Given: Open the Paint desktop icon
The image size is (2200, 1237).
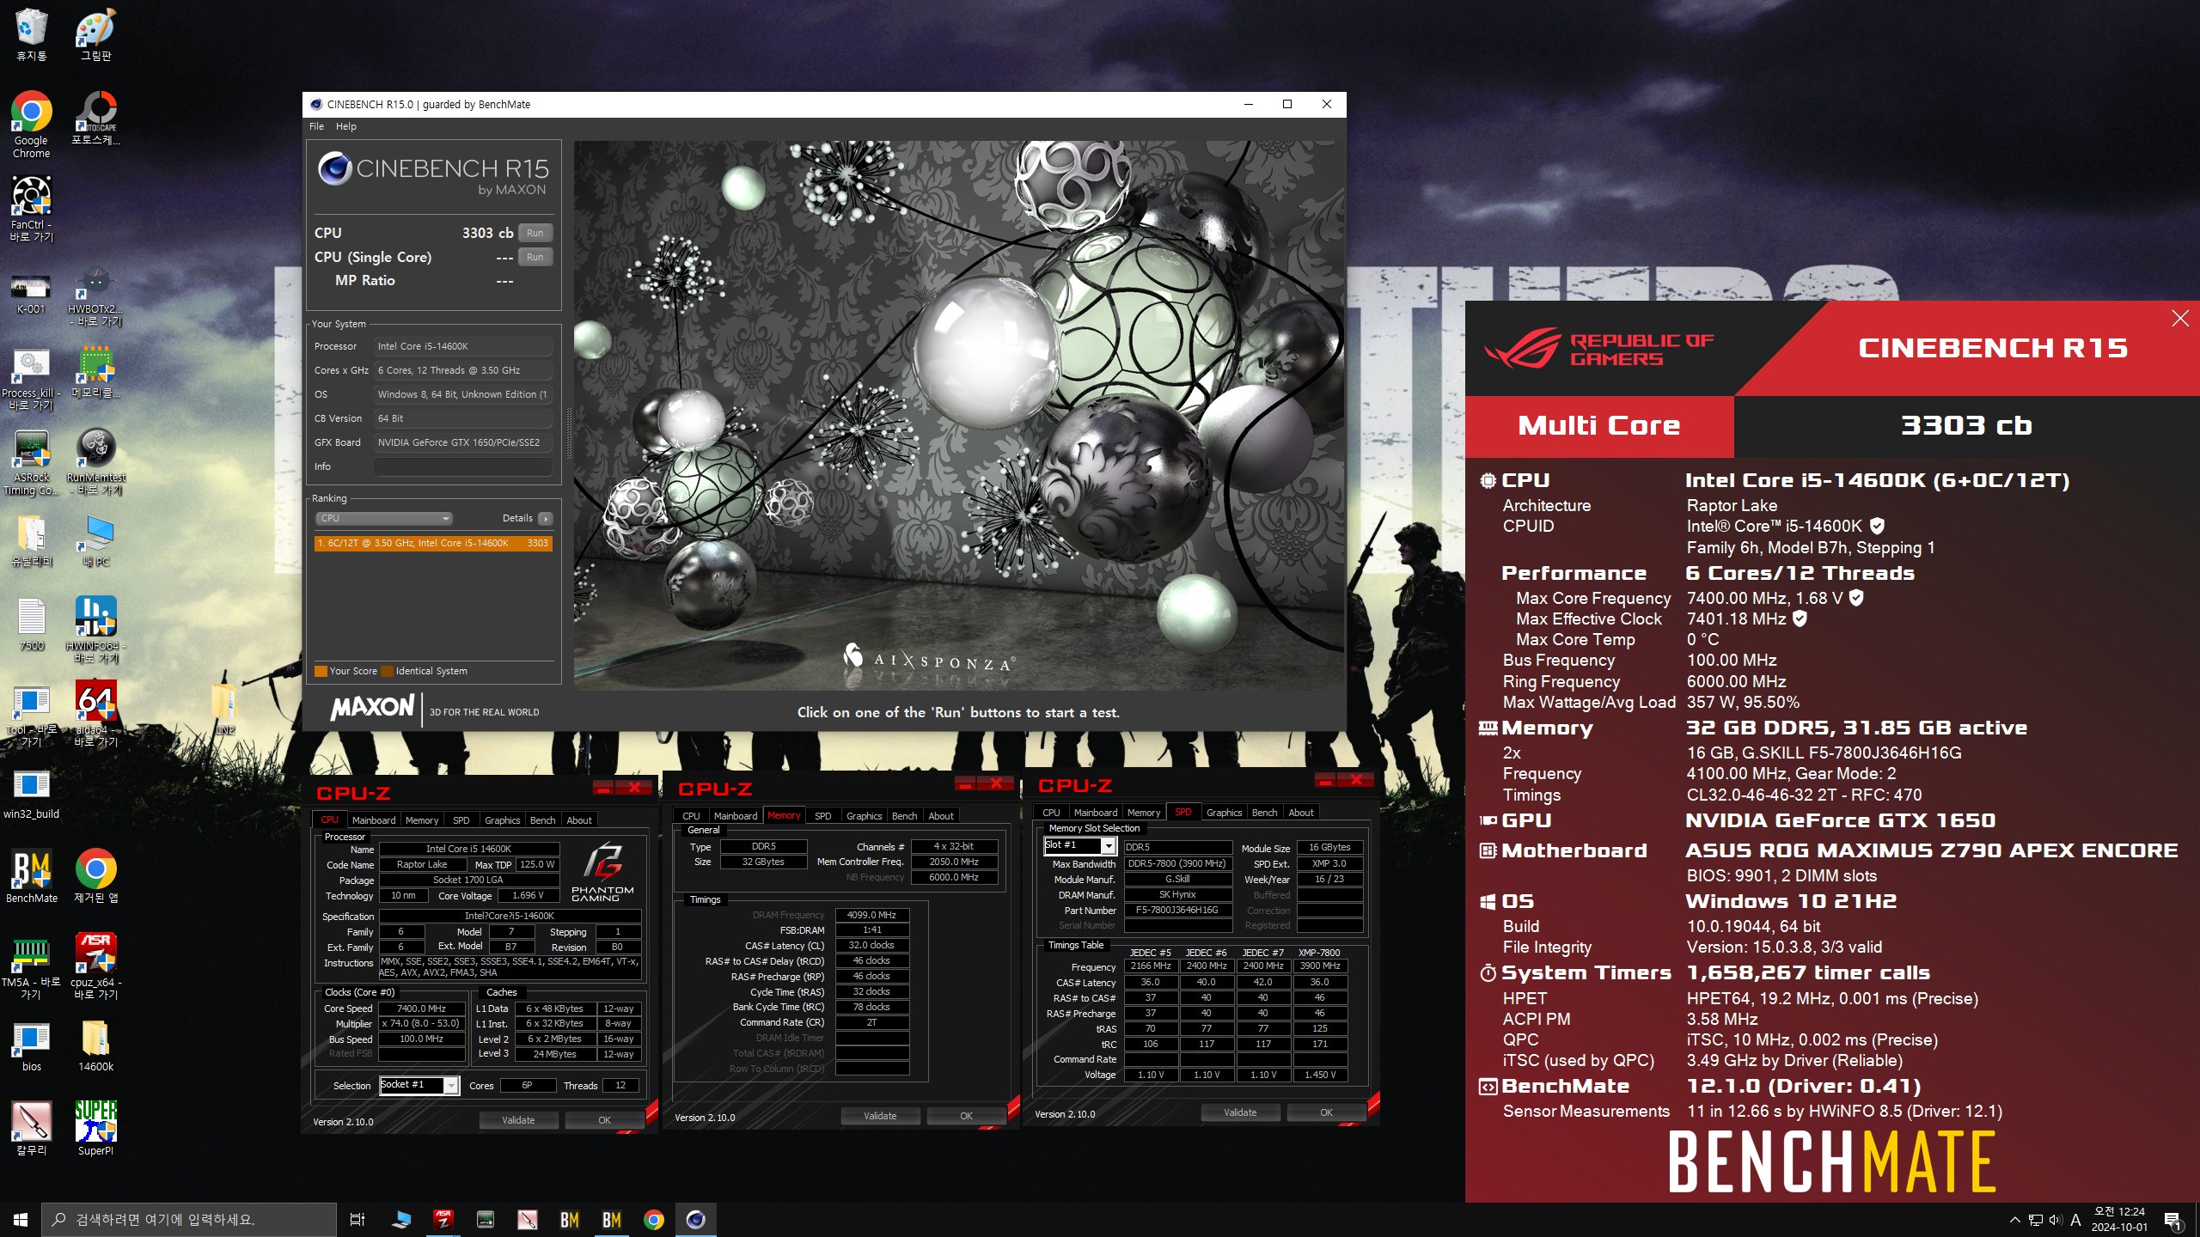Looking at the screenshot, I should (x=95, y=34).
